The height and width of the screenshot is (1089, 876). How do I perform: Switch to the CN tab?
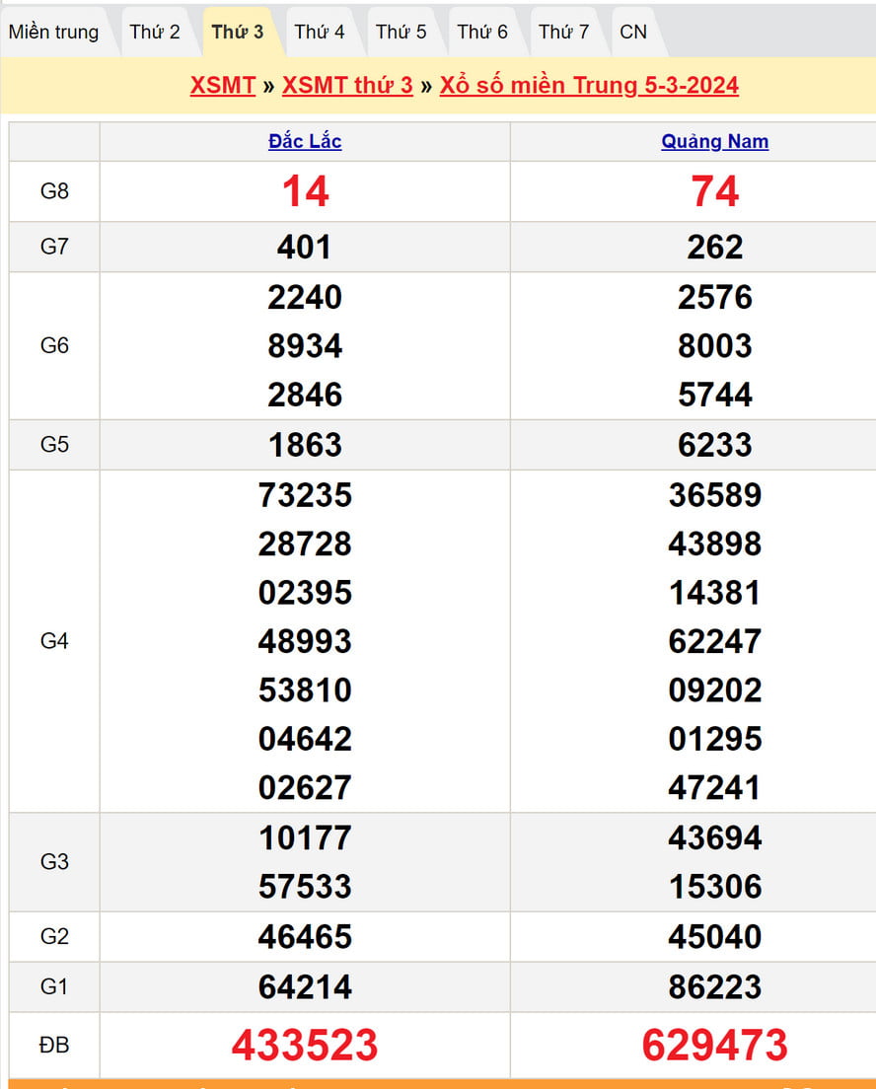click(633, 32)
